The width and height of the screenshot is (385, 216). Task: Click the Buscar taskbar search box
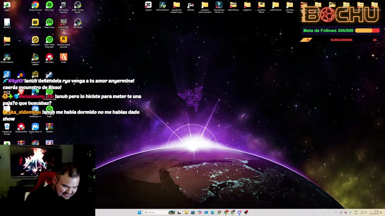pyautogui.click(x=159, y=212)
